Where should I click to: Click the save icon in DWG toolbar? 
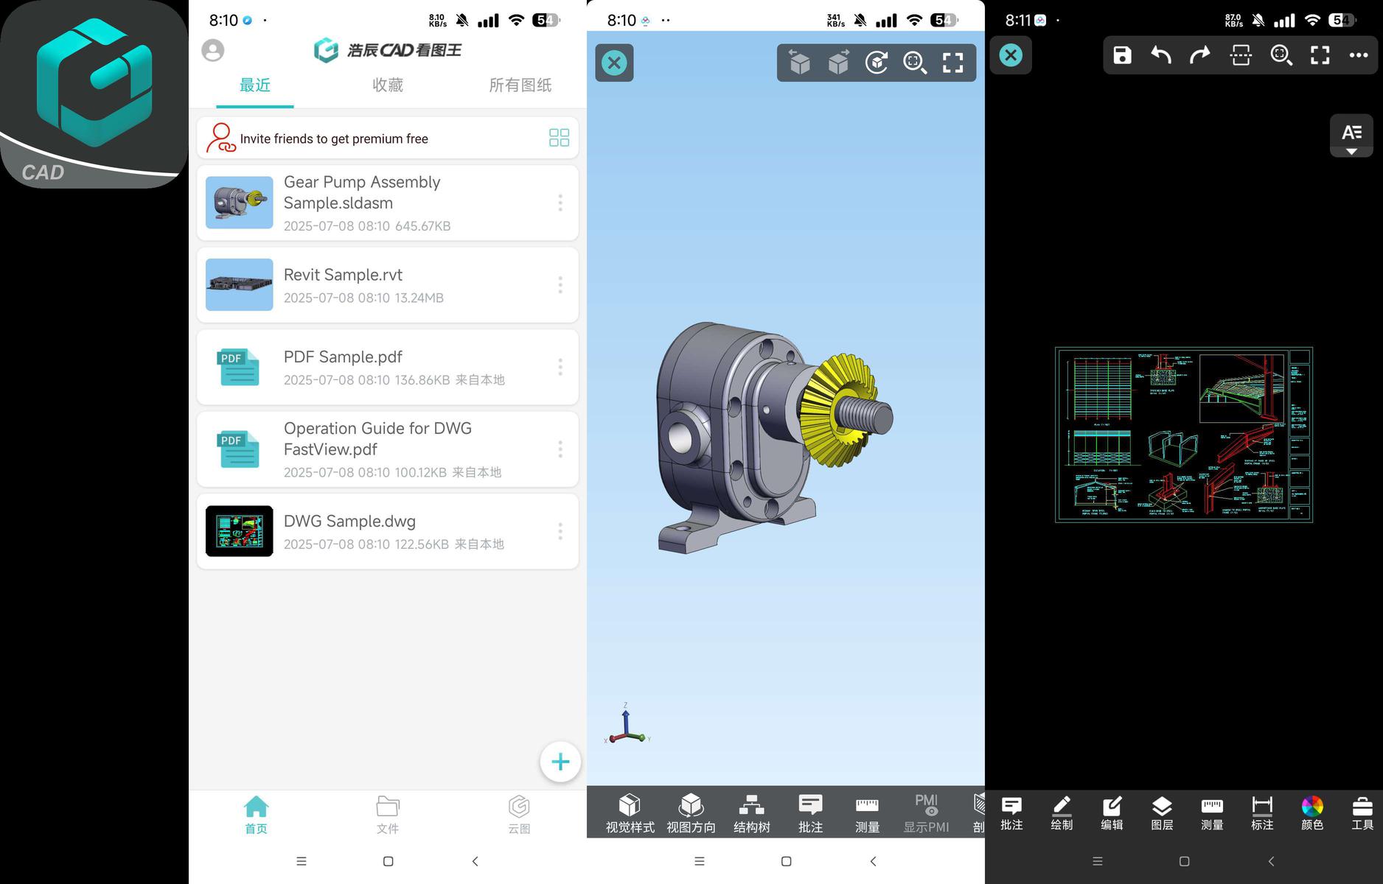coord(1122,55)
